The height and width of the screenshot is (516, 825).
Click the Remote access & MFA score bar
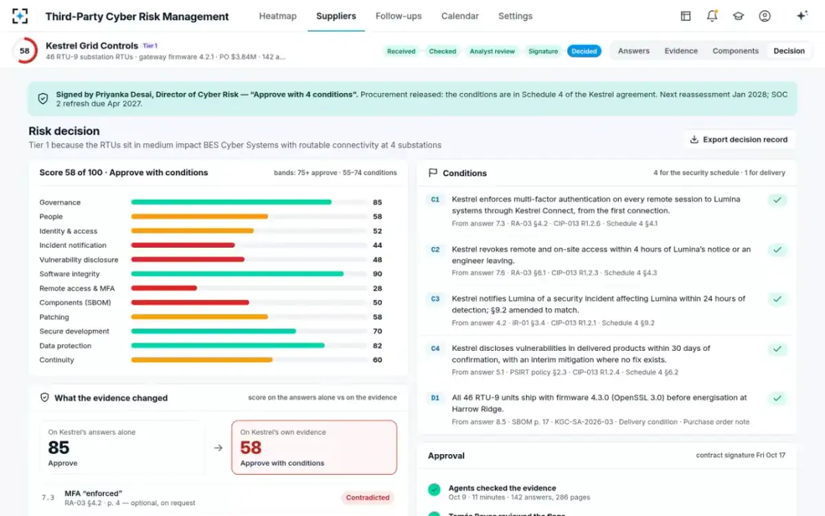(x=249, y=288)
